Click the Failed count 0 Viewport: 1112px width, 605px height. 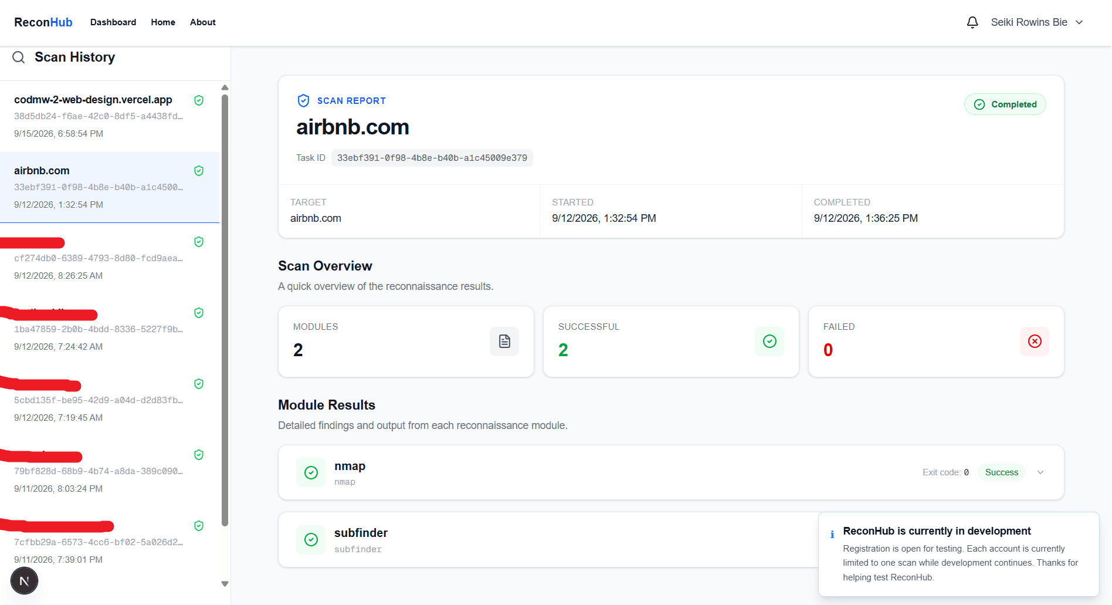coord(828,350)
